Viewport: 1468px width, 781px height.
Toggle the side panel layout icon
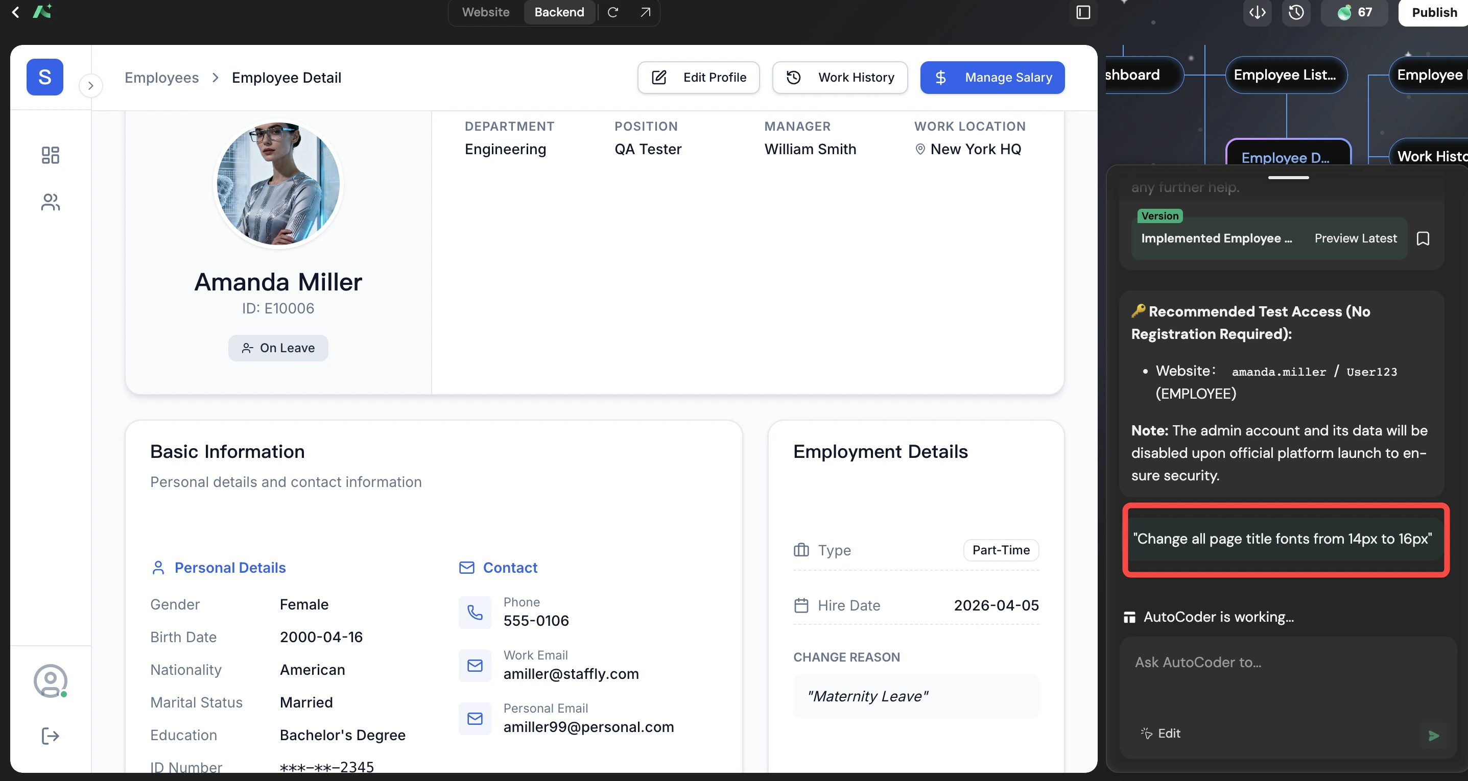click(x=1083, y=12)
